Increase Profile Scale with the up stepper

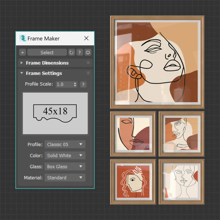click(x=75, y=83)
